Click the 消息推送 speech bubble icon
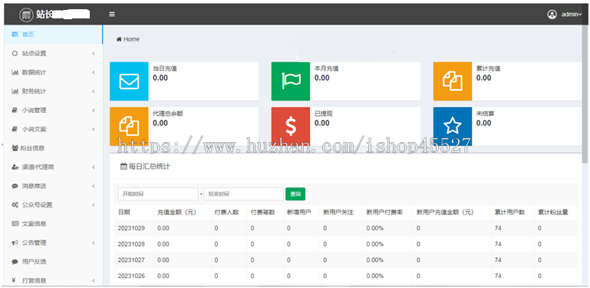Viewport: 590px width, 288px height. coord(15,186)
